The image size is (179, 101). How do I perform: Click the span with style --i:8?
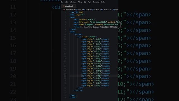(95, 56)
